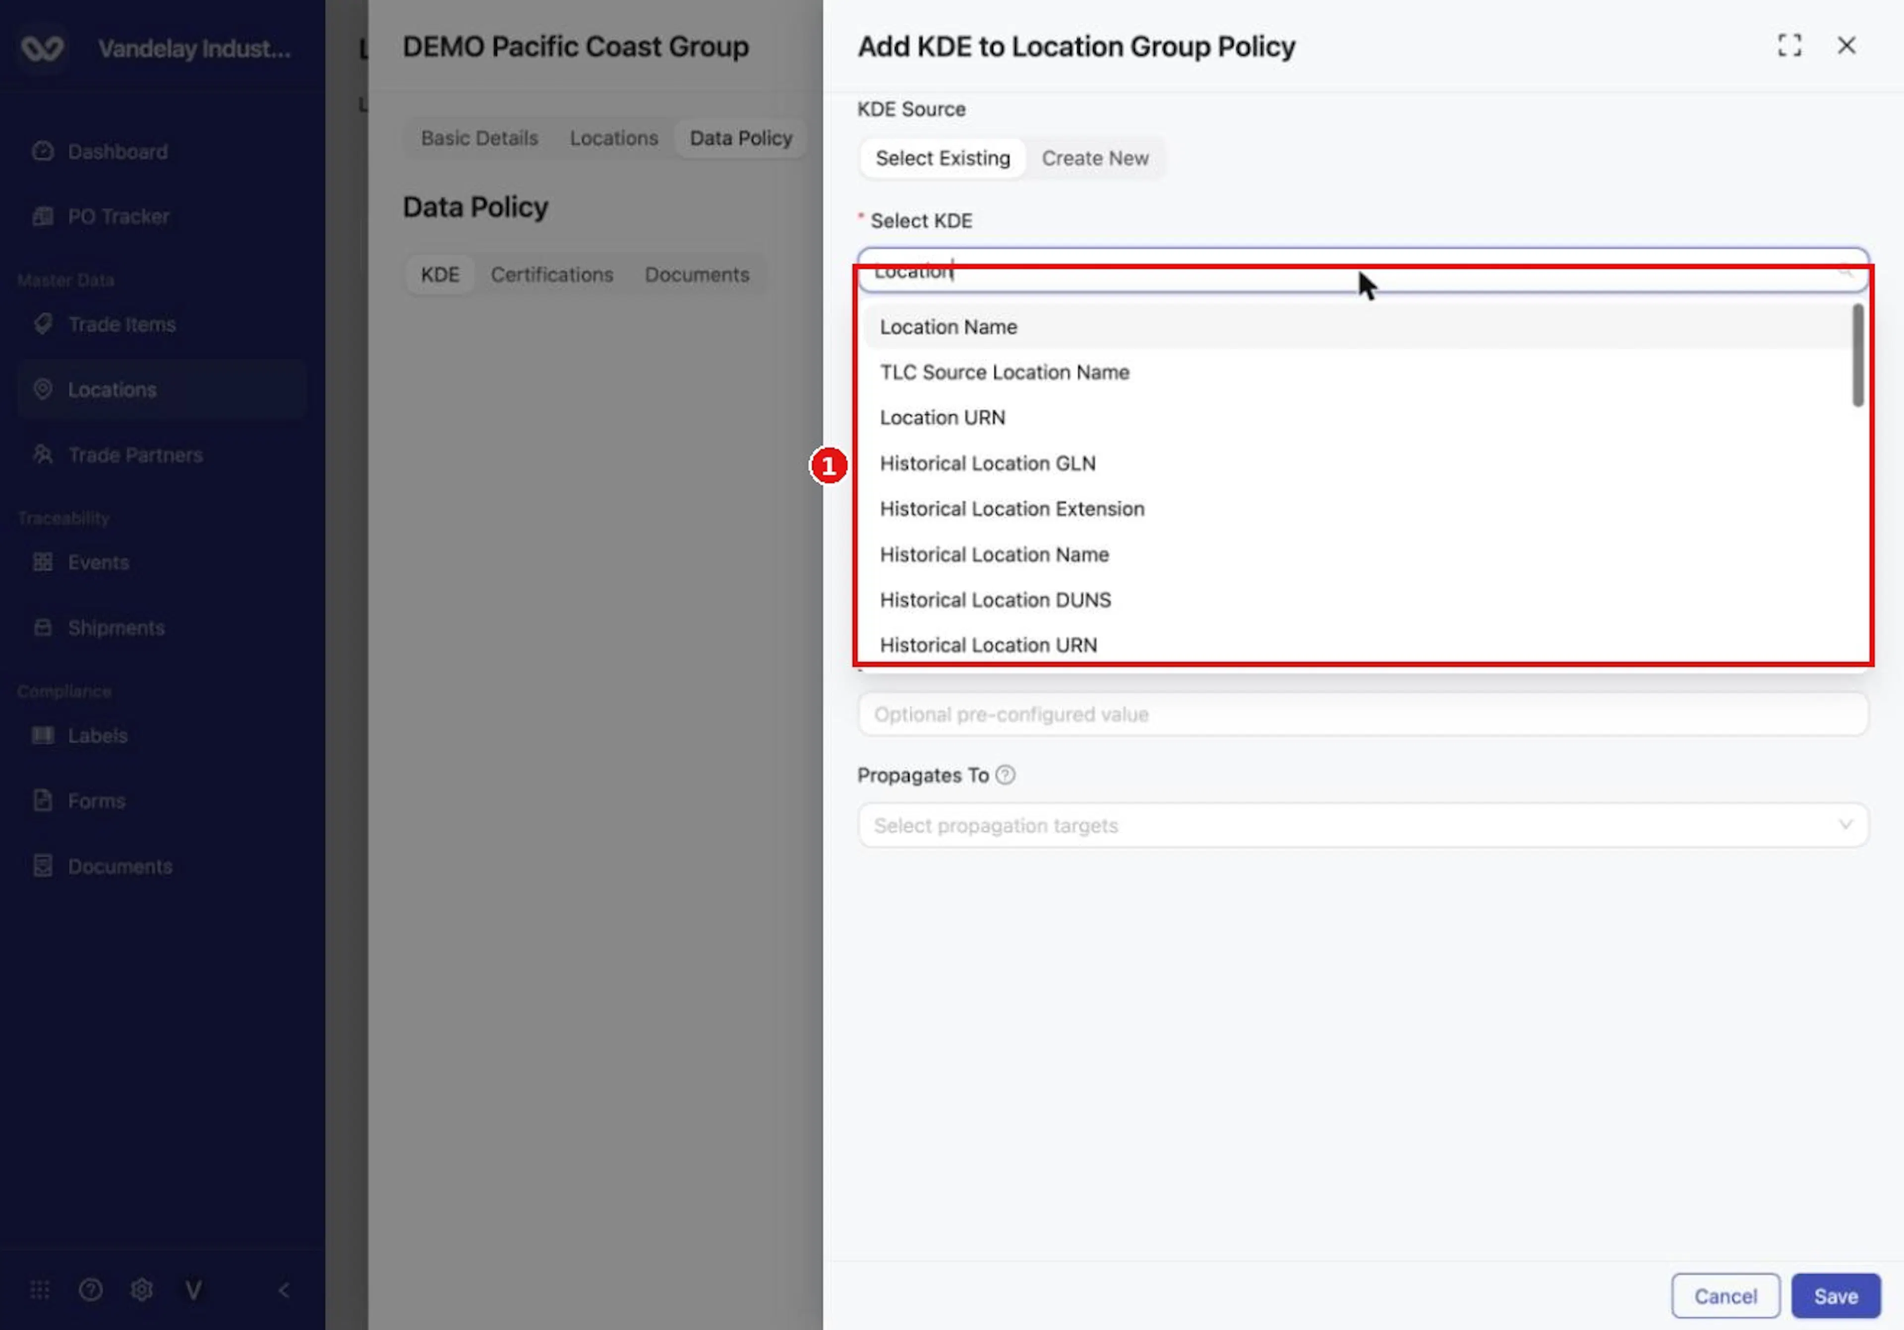Click the optional pre-configured value field
The image size is (1904, 1330).
pyautogui.click(x=1363, y=714)
